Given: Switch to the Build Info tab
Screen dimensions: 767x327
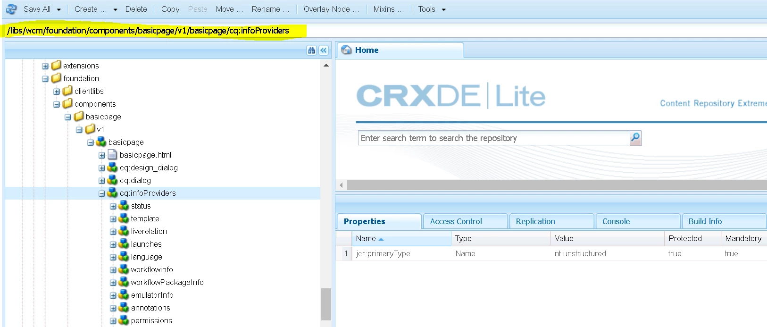Looking at the screenshot, I should click(x=724, y=221).
